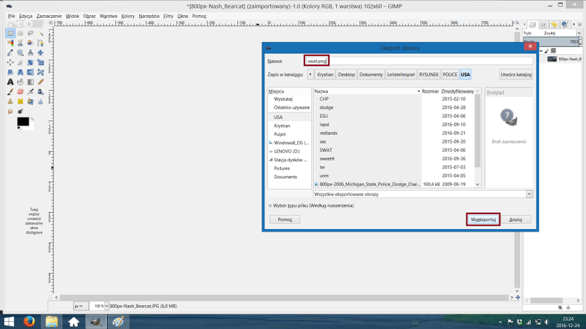The image size is (586, 329).
Task: Select the Move tool
Action: (40, 53)
